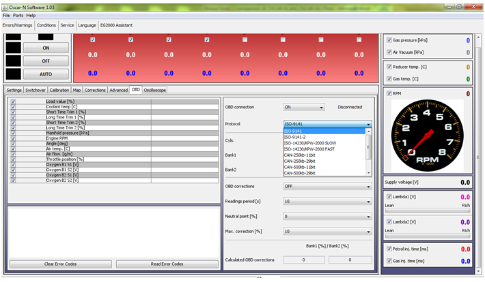
Task: Switch to the Oscilloscope tab
Action: 154,90
